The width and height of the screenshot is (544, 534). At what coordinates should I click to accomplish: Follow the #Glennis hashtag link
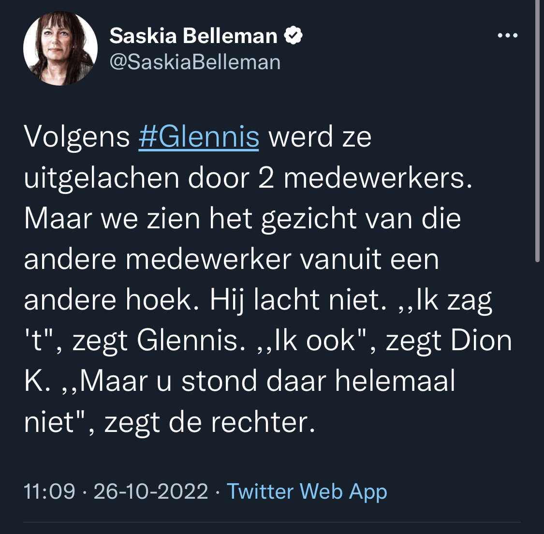coord(199,137)
